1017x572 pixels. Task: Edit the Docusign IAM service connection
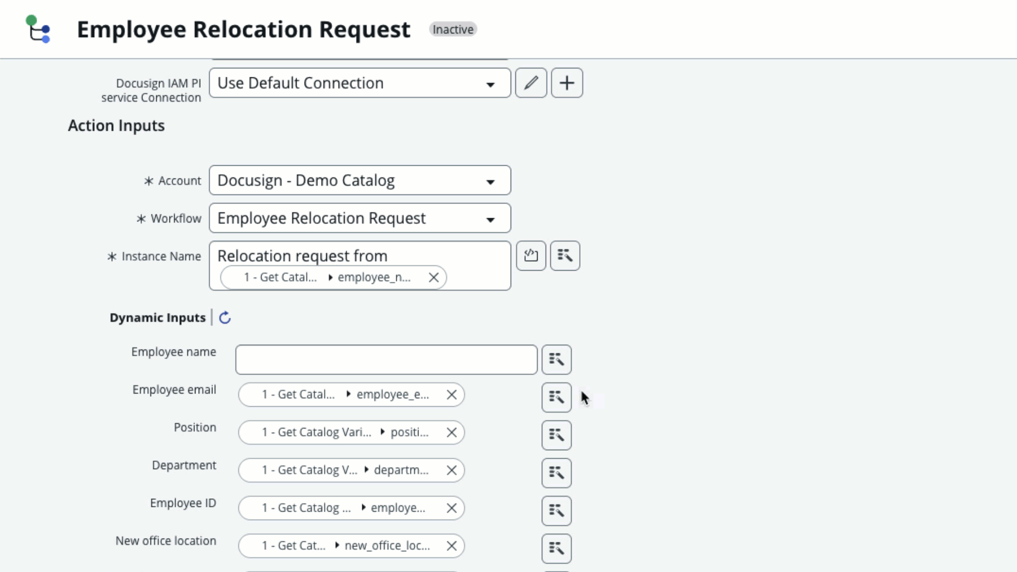click(531, 83)
